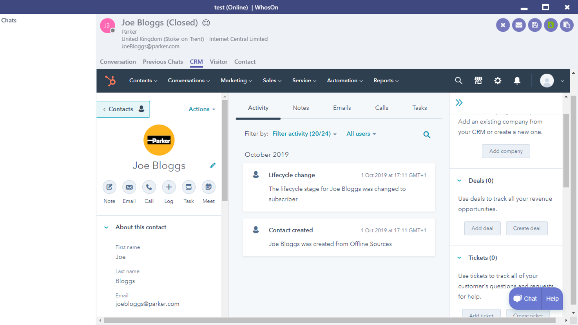This screenshot has width=578, height=325.
Task: Click the Note action icon
Action: (109, 187)
